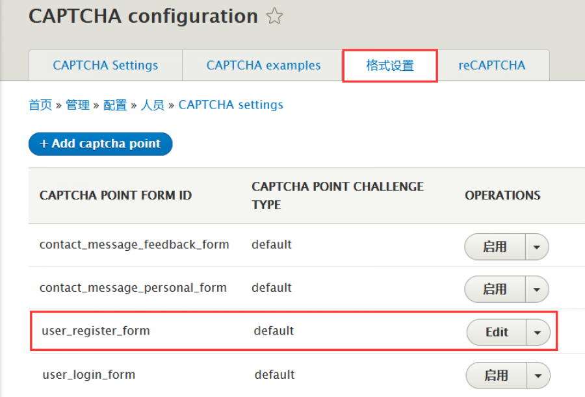The image size is (585, 397).
Task: Enable captcha for contact_message_feedback_form via 启用
Action: point(496,247)
